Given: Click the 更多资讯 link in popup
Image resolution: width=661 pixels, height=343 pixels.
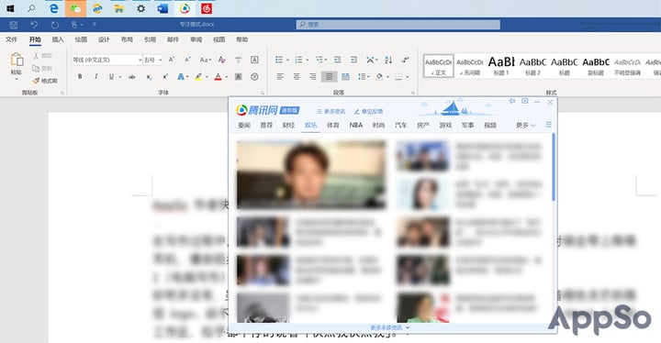Looking at the screenshot, I should 330,112.
